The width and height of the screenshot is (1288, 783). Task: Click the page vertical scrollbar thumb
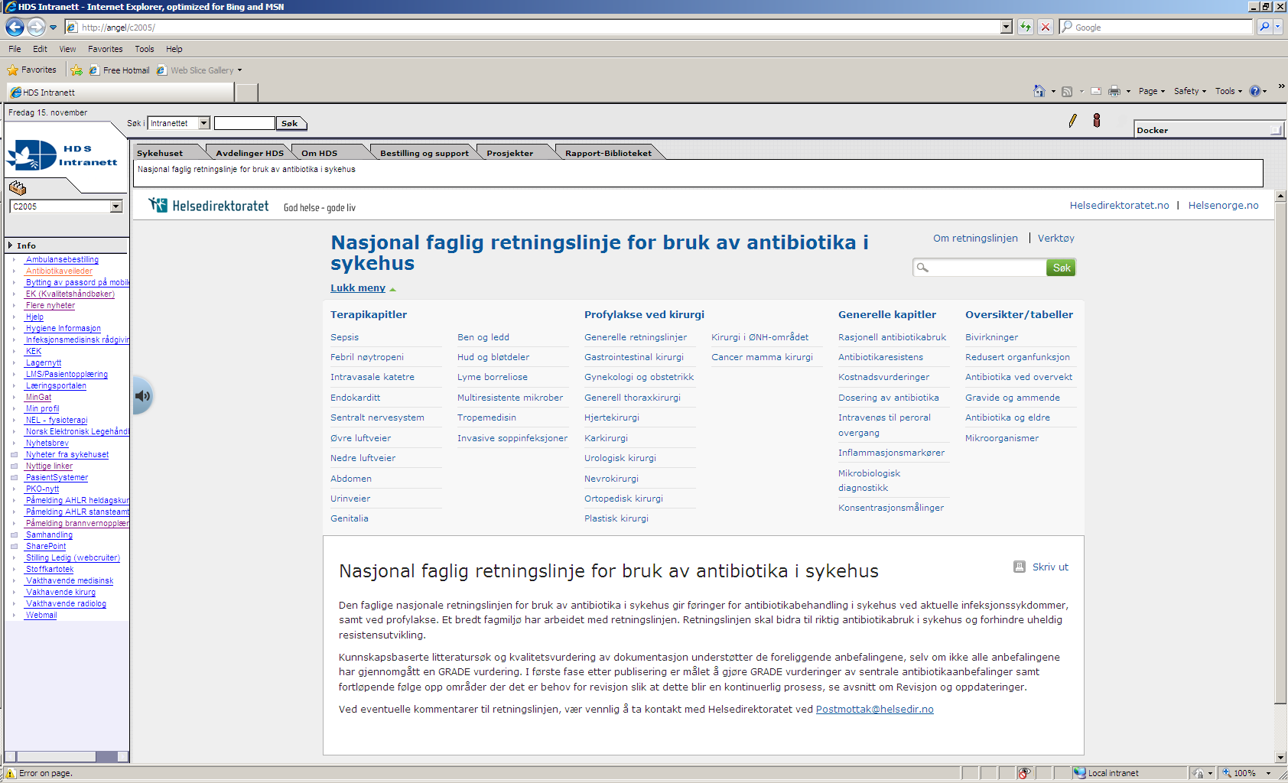coord(1281,452)
